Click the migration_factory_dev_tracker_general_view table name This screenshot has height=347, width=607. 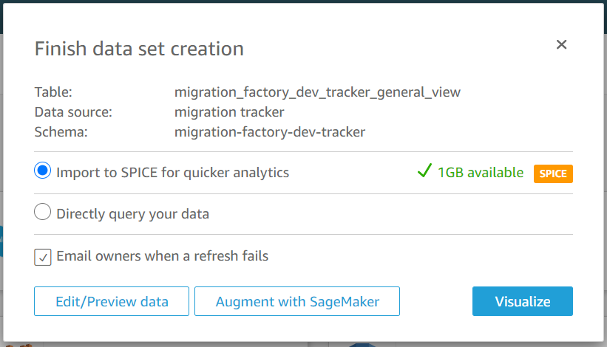(x=317, y=92)
